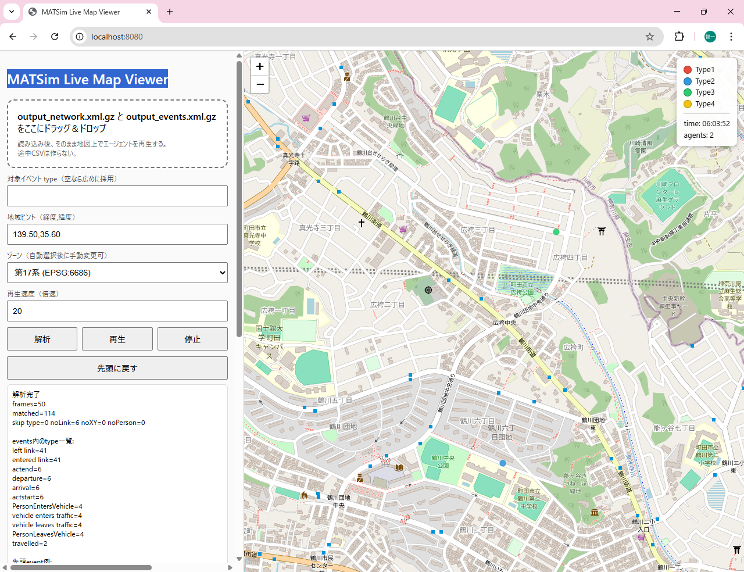744x572 pixels.
Task: Open Chrome's three-dot menu
Action: point(731,37)
